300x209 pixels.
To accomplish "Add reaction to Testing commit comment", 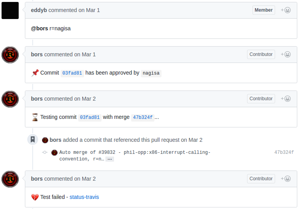I will point(286,99).
